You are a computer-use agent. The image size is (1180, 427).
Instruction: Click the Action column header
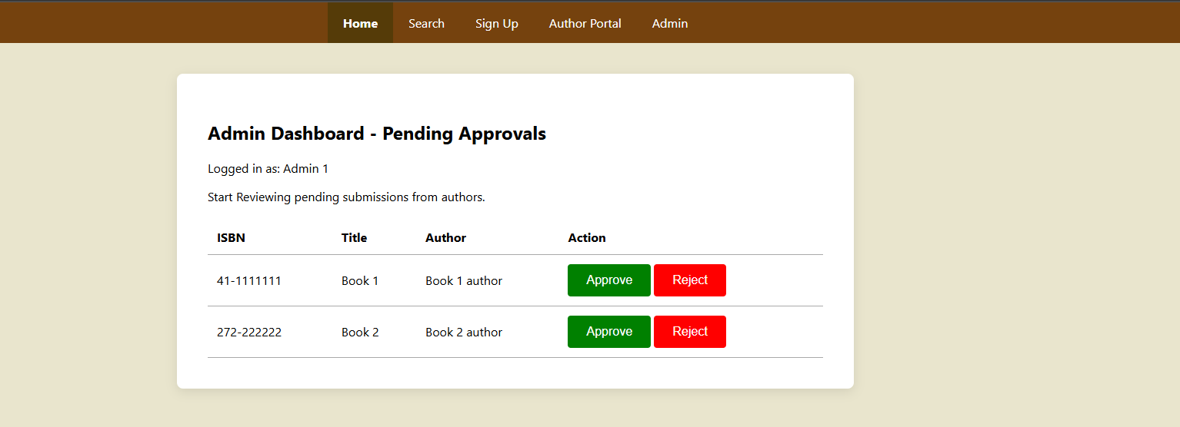pos(587,238)
